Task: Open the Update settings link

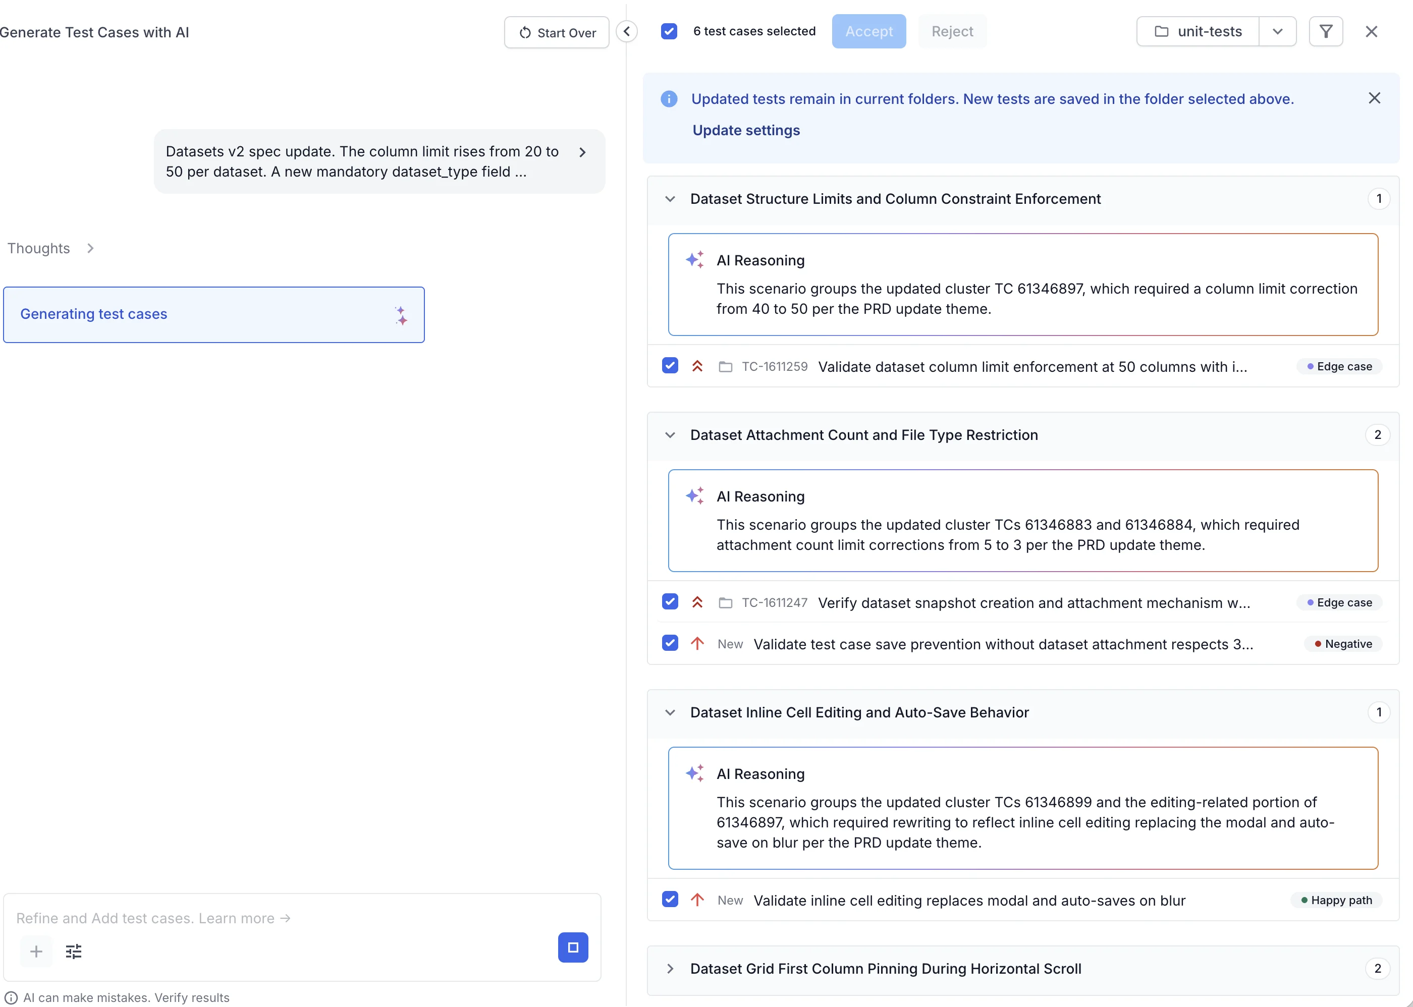Action: [x=745, y=130]
